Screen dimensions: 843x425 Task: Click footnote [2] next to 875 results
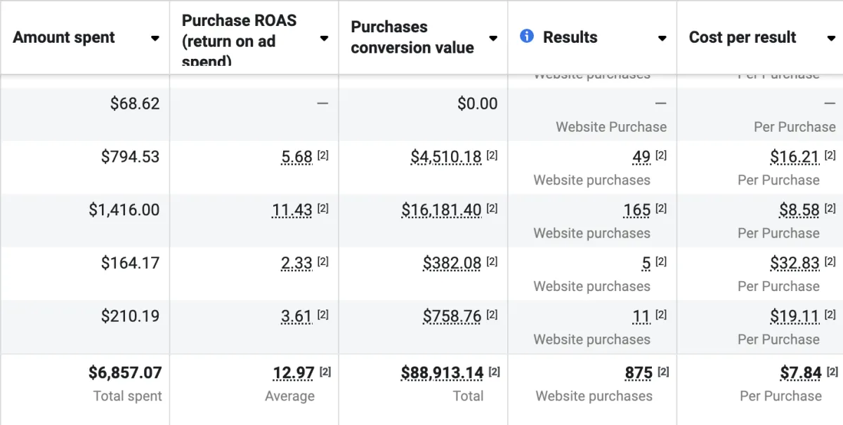(663, 372)
